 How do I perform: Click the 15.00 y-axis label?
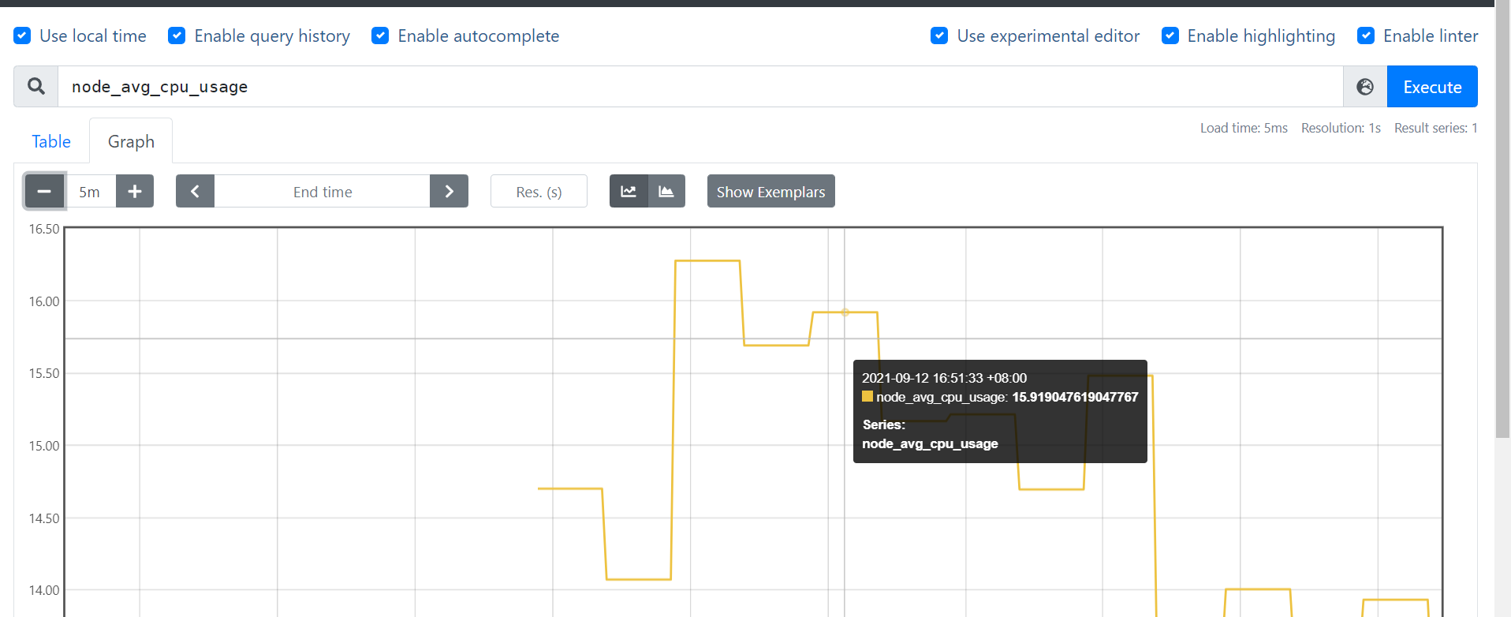(x=44, y=446)
